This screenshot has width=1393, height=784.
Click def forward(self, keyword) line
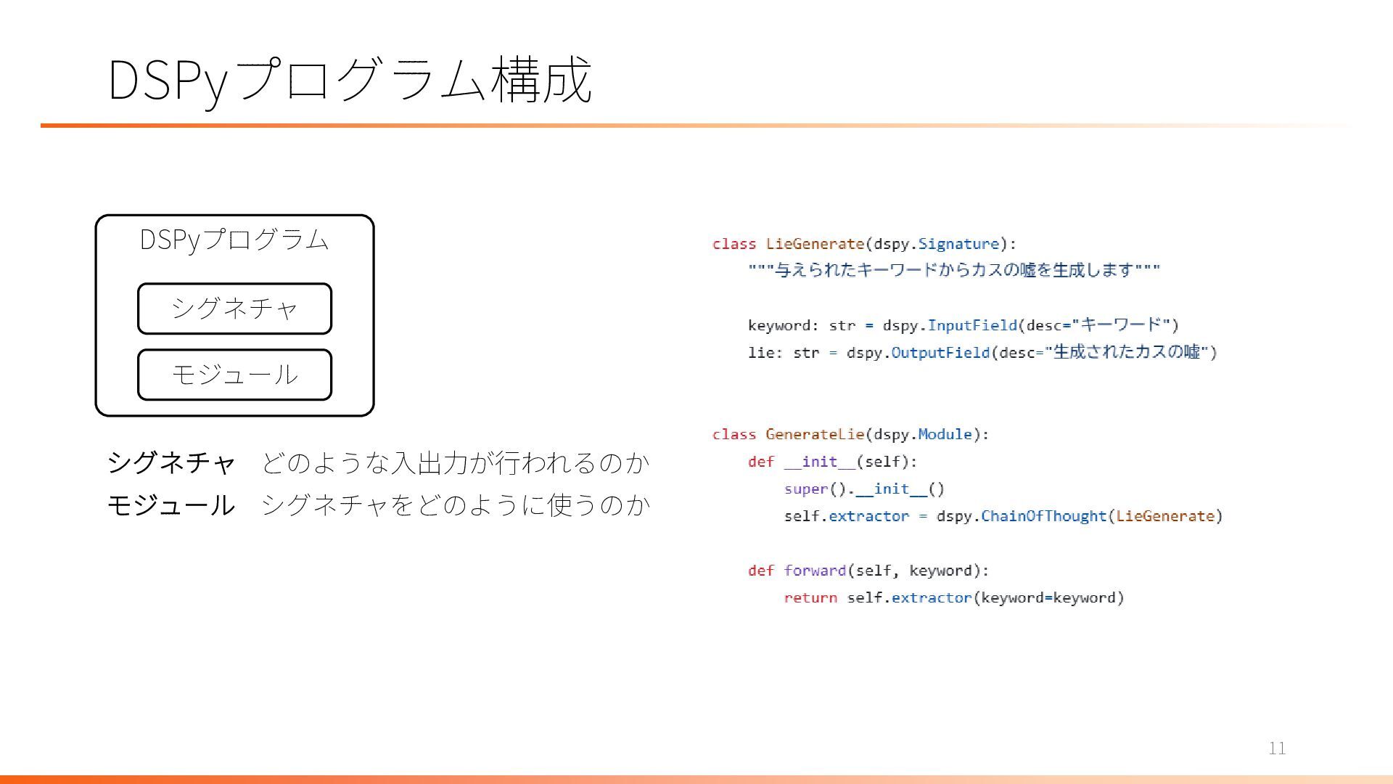tap(868, 571)
